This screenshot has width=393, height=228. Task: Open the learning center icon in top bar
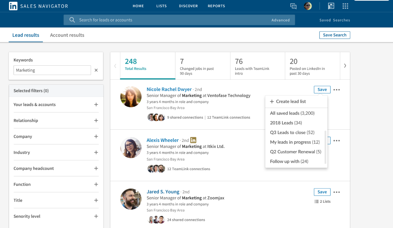tap(331, 6)
